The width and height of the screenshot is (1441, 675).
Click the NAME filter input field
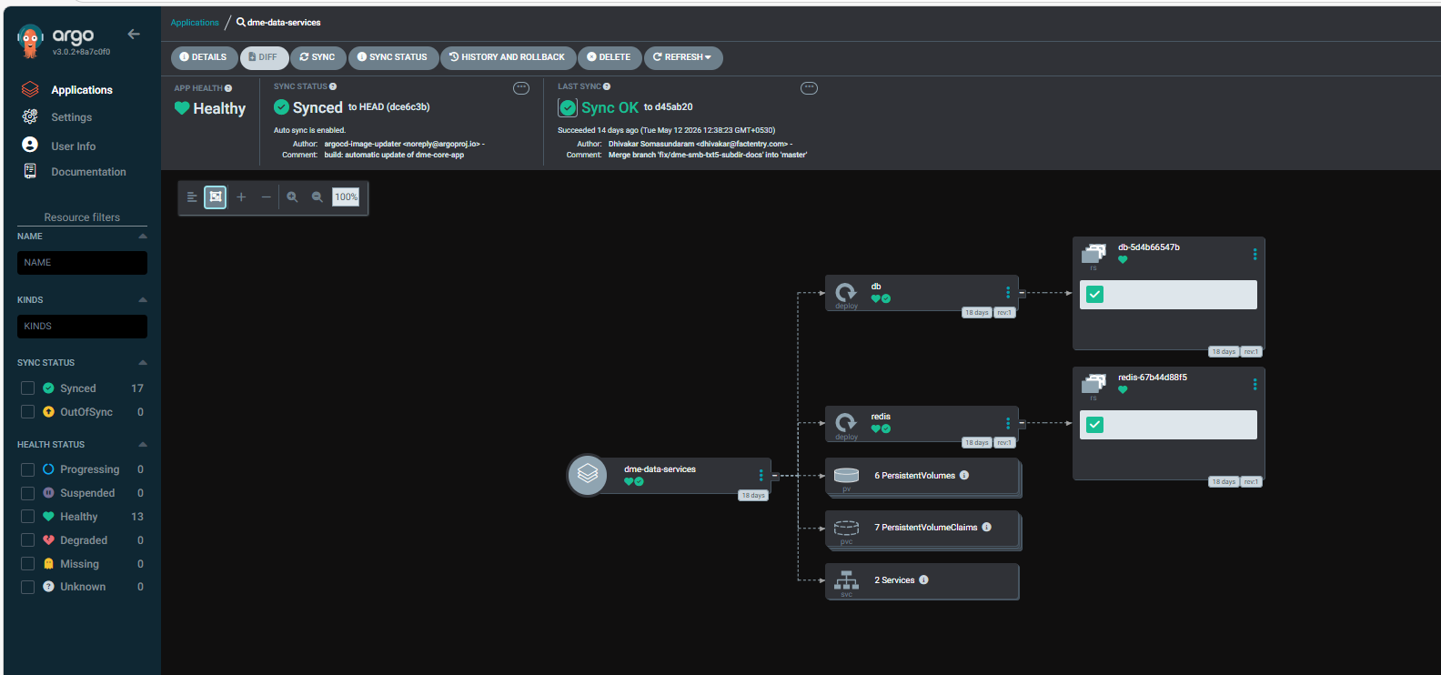click(x=82, y=263)
